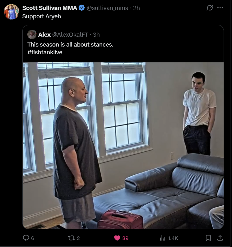Open the 2h post timestamp
The image size is (232, 247).
(136, 8)
